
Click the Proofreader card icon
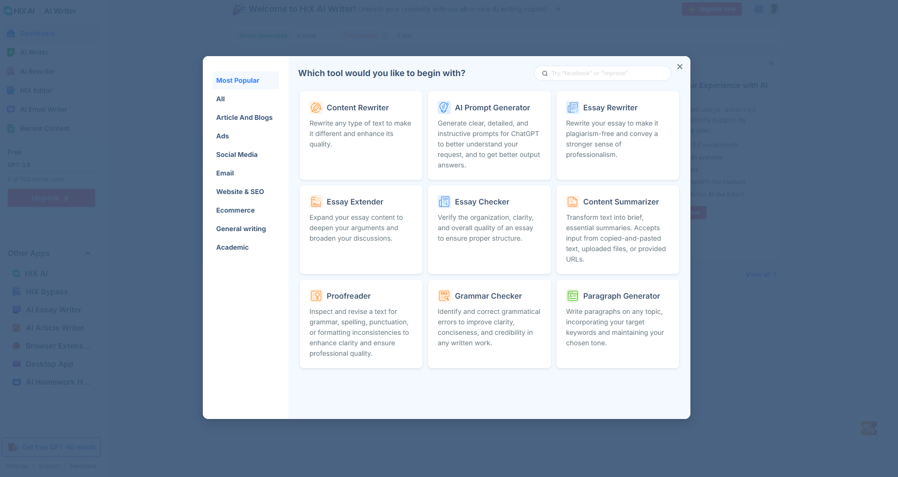[x=316, y=296]
